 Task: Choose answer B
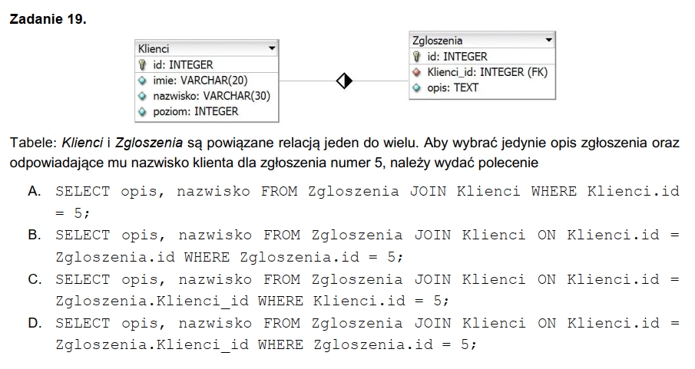pos(35,235)
